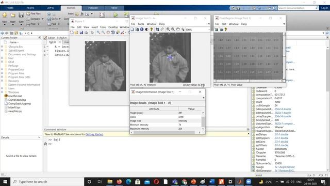Switch to the APPS ribbon tab
This screenshot has height=186, width=330.
pos(51,8)
